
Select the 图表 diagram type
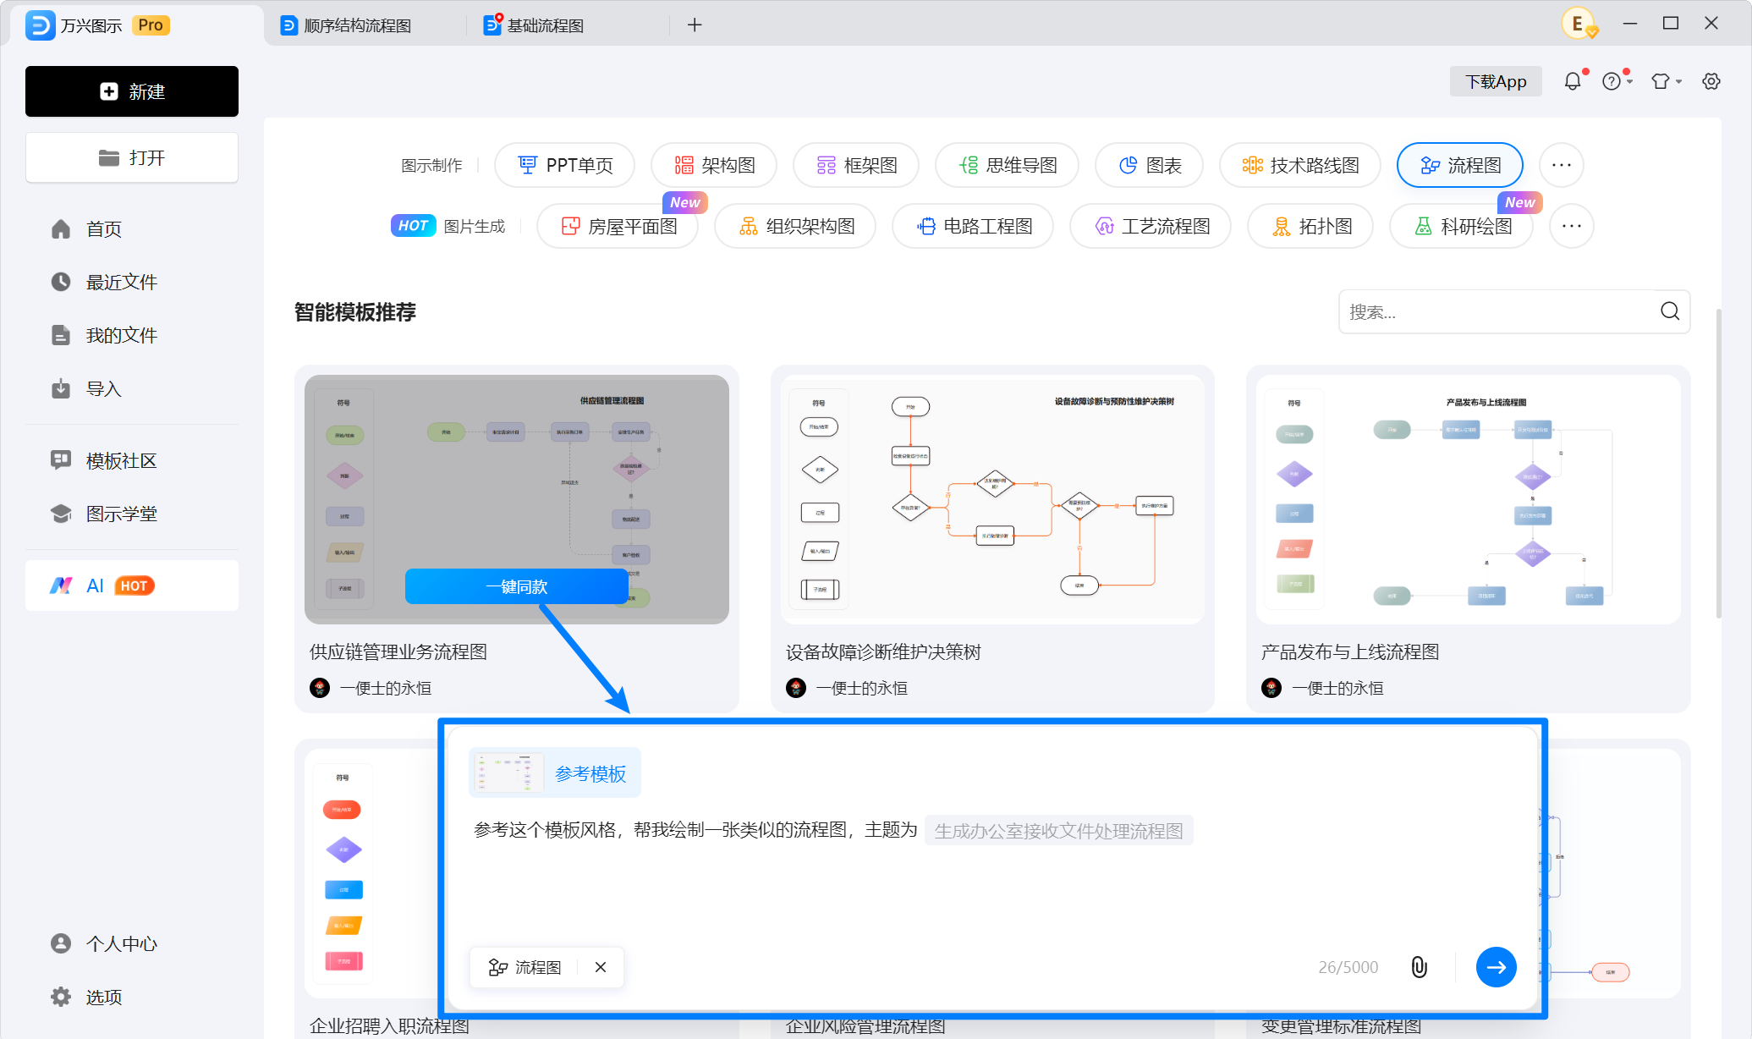[x=1149, y=165]
